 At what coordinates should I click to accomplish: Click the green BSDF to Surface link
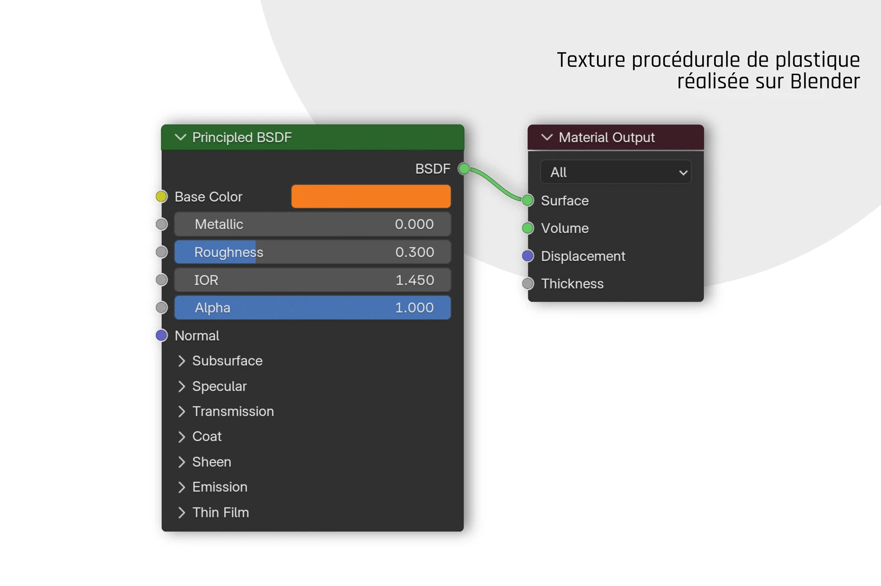click(496, 185)
